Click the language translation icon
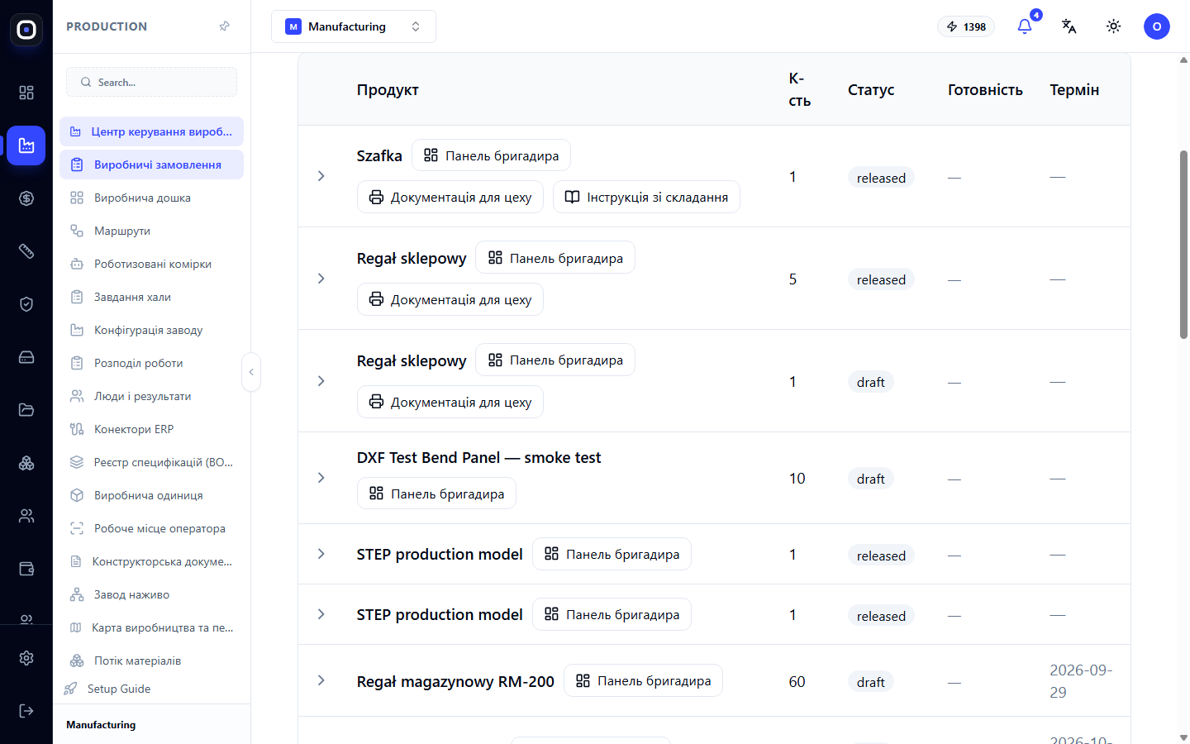Image resolution: width=1190 pixels, height=744 pixels. (1069, 26)
